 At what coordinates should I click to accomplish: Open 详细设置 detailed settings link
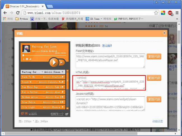(x=158, y=121)
